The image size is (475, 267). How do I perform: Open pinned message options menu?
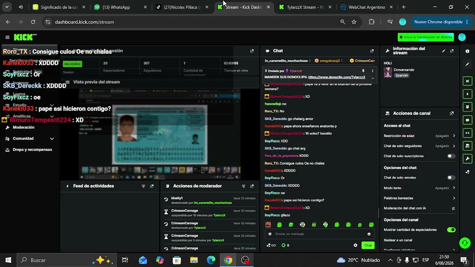click(x=373, y=71)
